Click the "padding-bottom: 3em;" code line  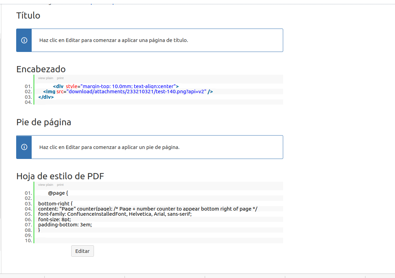tap(65, 225)
